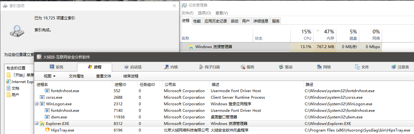This screenshot has height=134, width=414.
Task: Click the 用户 folder icon
Action: tap(9, 95)
